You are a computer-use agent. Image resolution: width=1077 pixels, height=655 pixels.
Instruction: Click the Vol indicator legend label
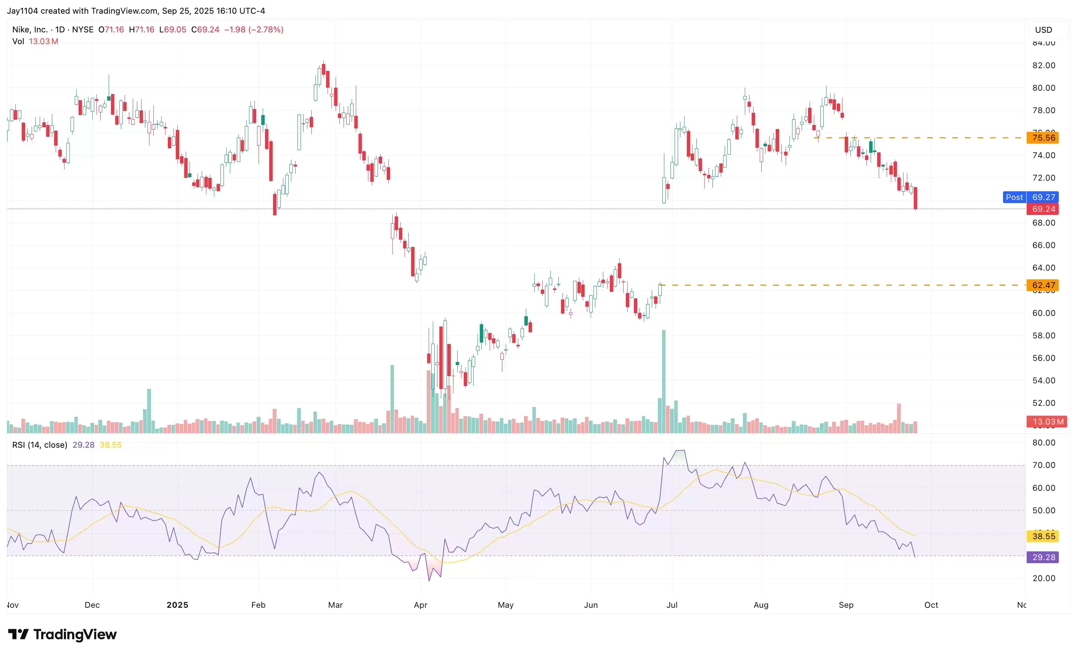coord(18,42)
